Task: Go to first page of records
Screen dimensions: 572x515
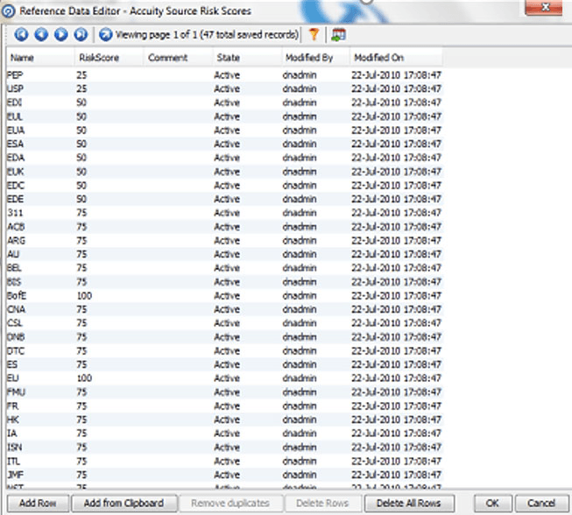Action: click(x=21, y=35)
